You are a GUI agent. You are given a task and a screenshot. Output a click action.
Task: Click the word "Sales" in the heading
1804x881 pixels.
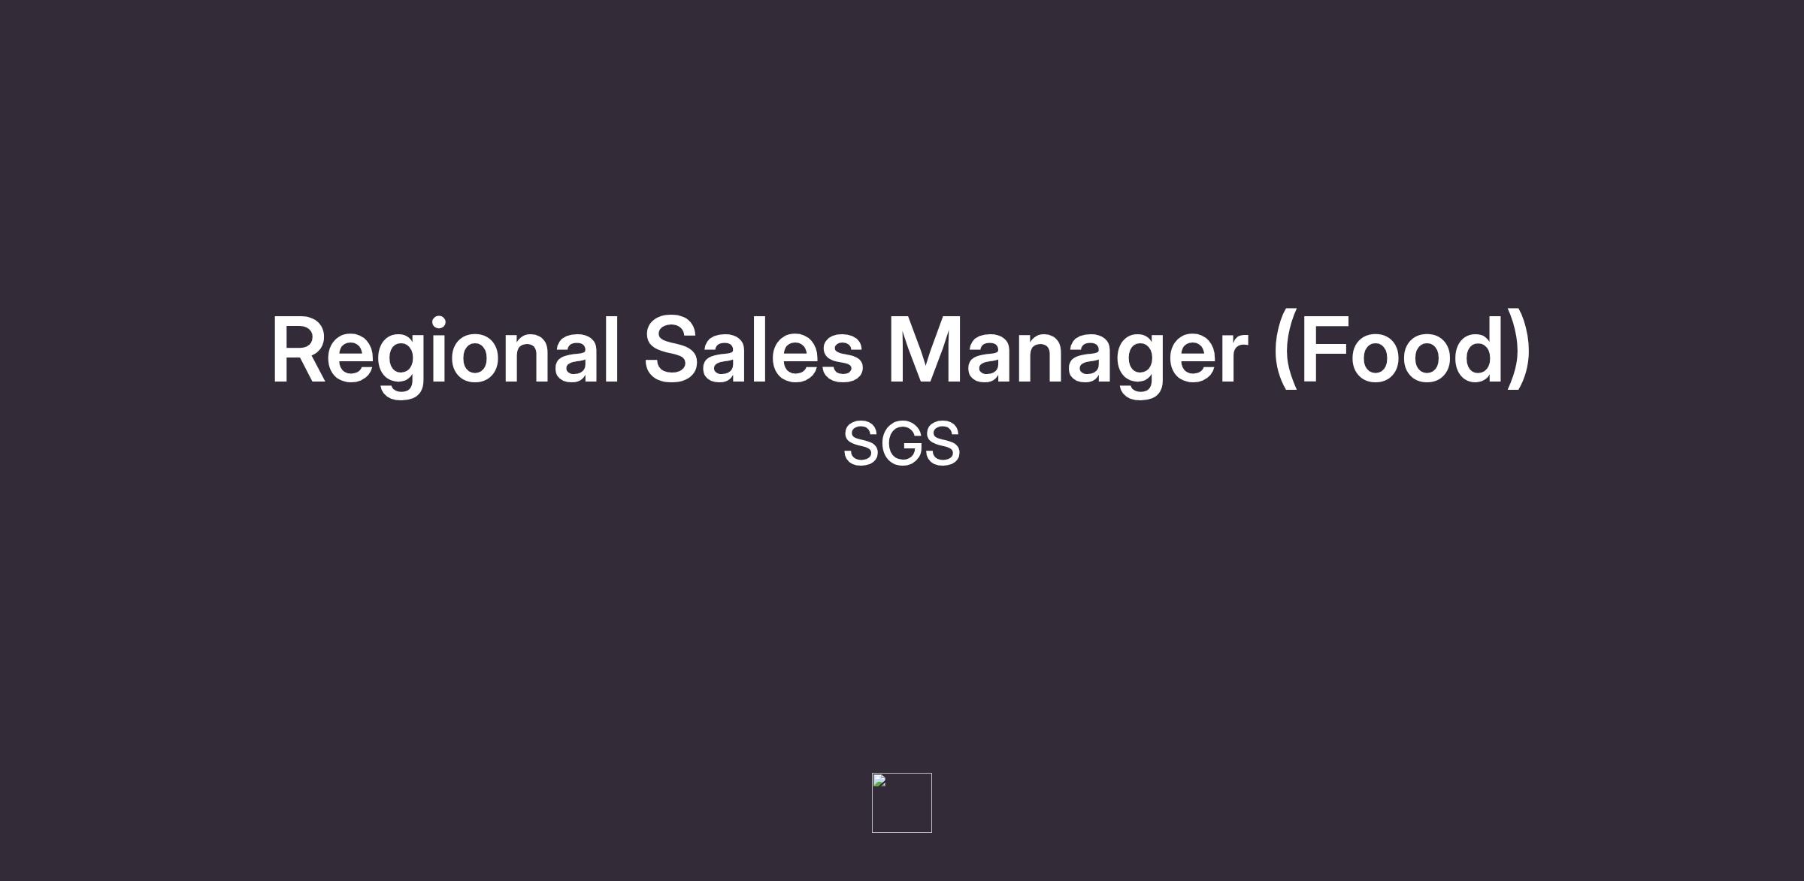pos(753,351)
